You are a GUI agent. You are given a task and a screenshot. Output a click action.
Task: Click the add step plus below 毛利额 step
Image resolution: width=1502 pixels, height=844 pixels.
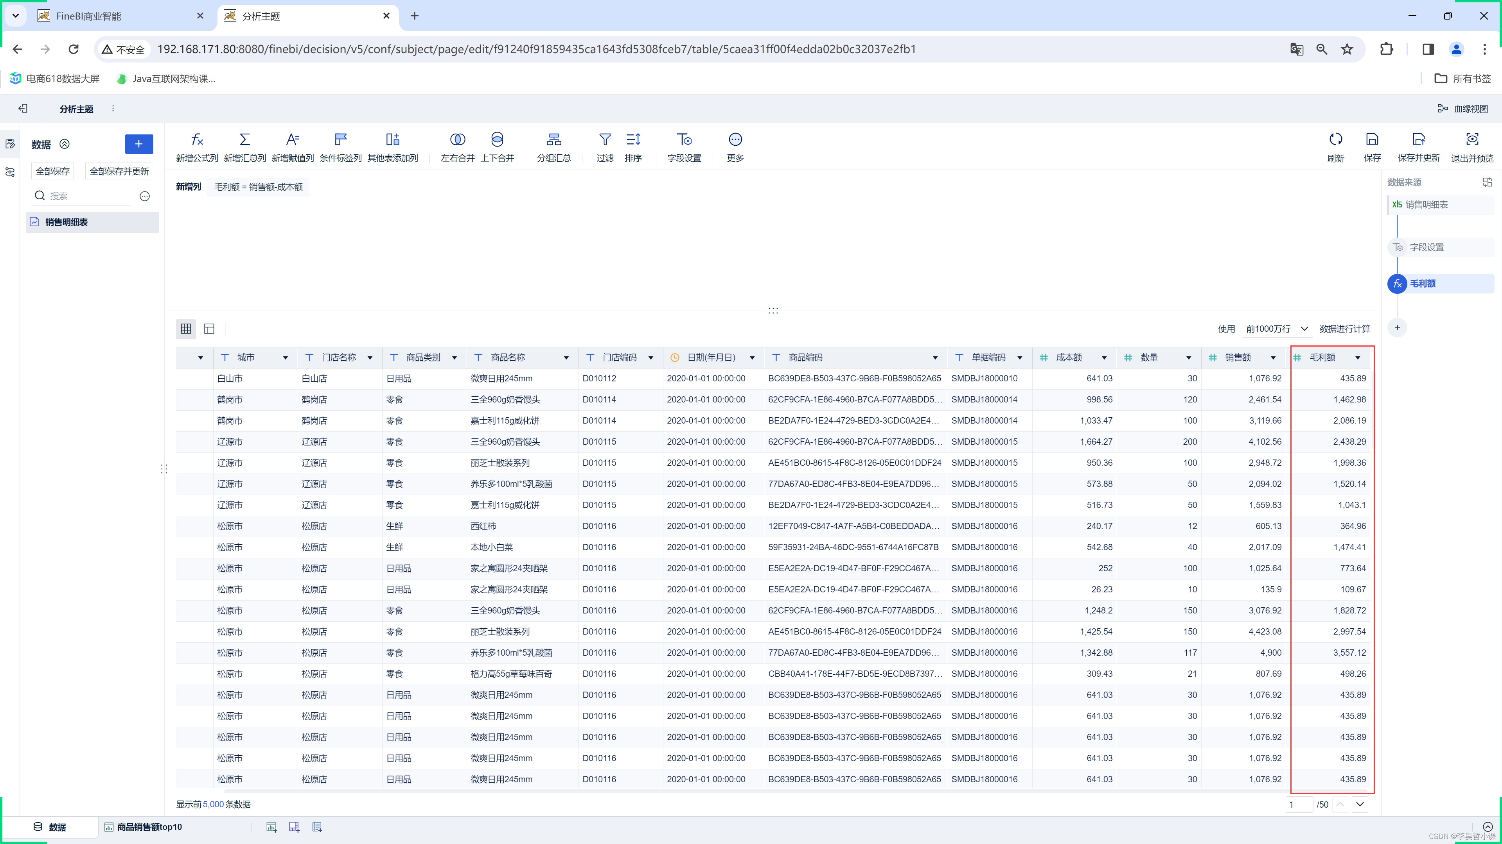pyautogui.click(x=1397, y=327)
